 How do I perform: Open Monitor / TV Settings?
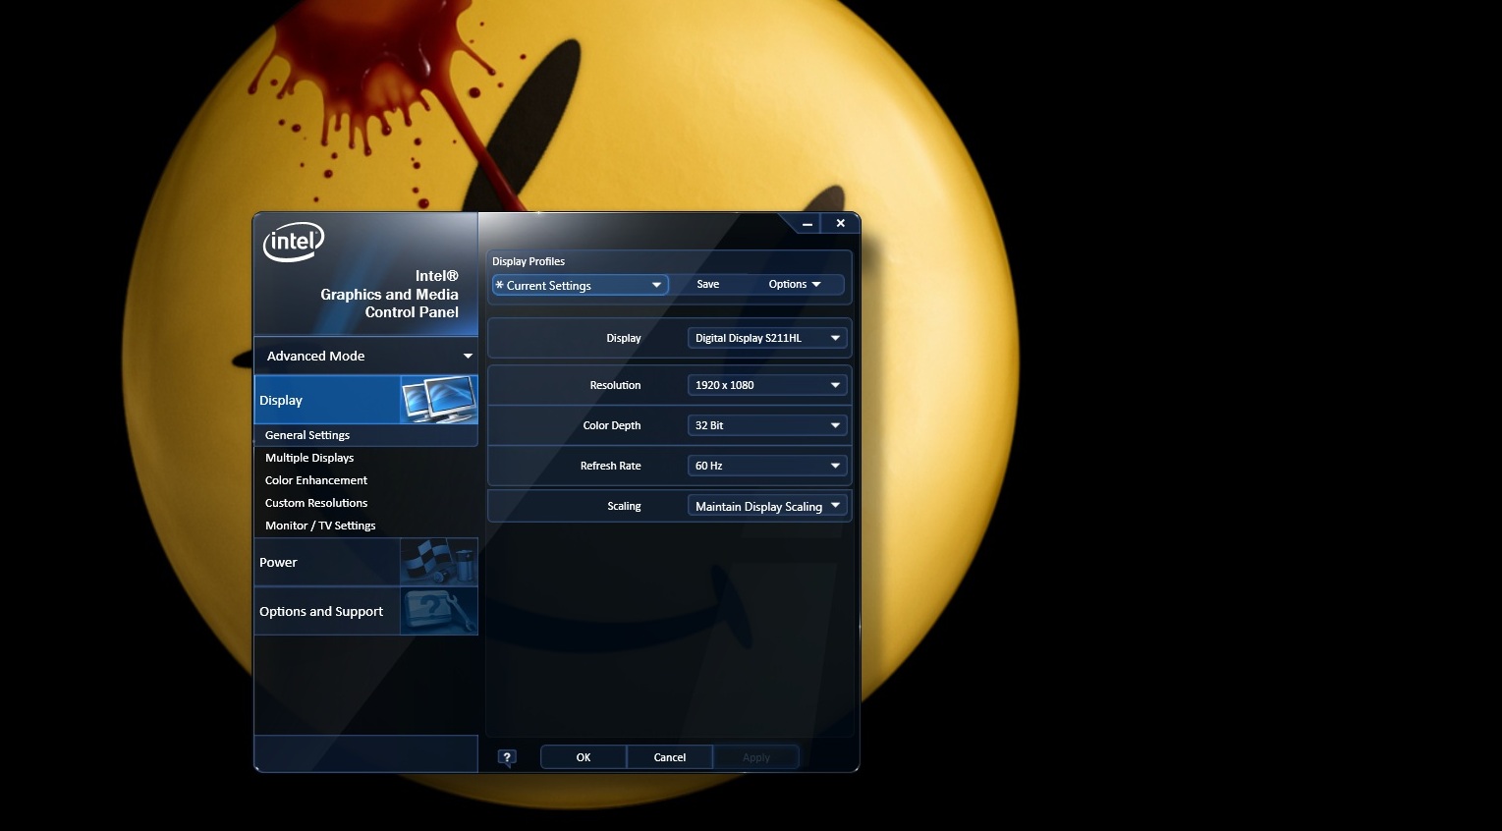(320, 526)
